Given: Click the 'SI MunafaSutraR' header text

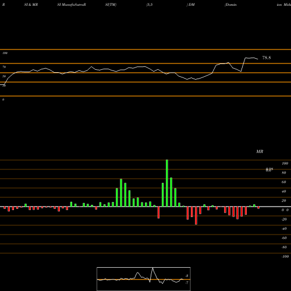Looking at the screenshot, I should click(x=72, y=5).
